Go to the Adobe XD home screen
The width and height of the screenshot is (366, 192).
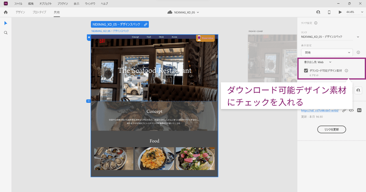point(6,12)
